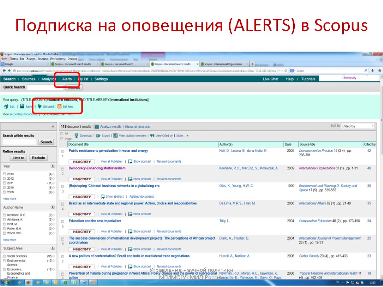Expand the Social Sciences filter arrow

[54, 256]
